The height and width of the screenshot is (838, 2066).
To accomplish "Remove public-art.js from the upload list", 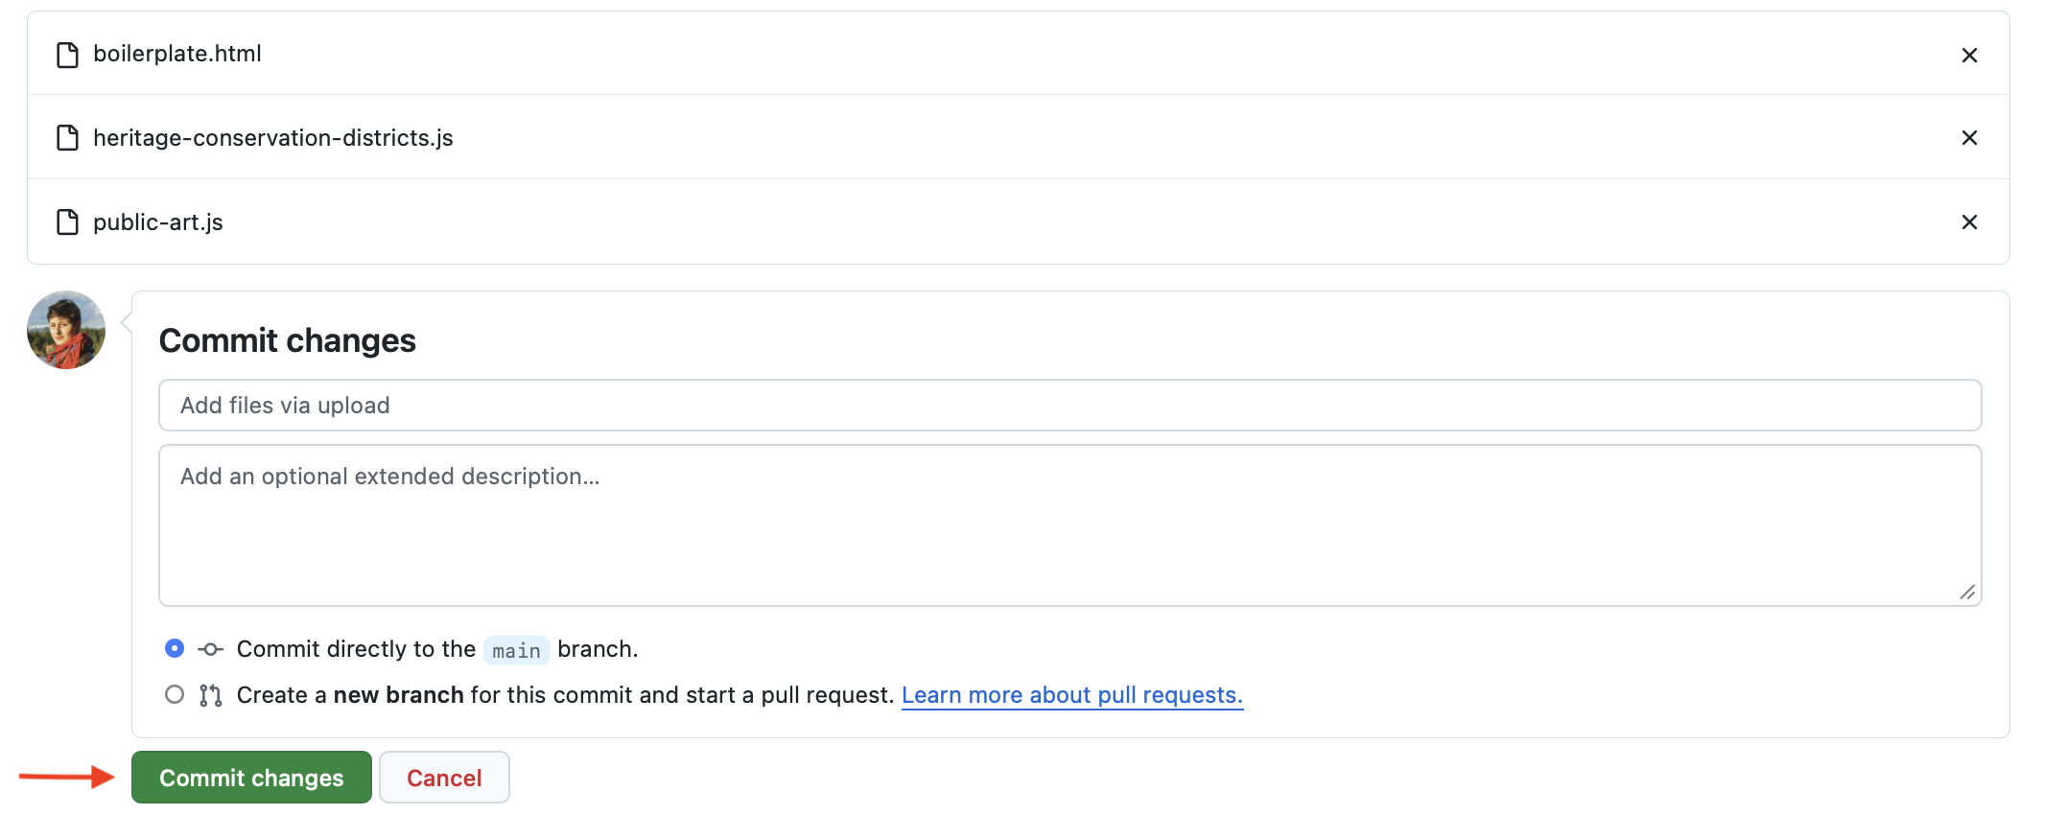I will (1969, 222).
